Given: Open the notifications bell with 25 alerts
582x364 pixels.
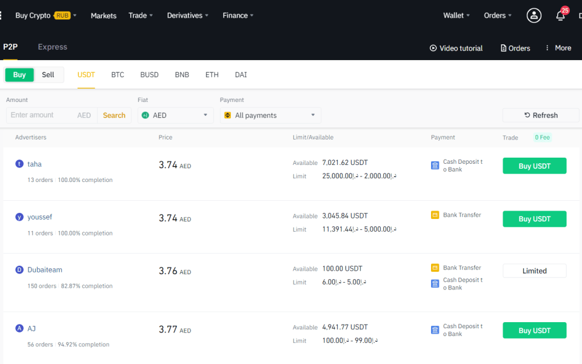Looking at the screenshot, I should (x=560, y=15).
